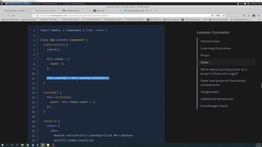The width and height of the screenshot is (262, 147).
Task: Open the downloads icon in the Firefox toolbar
Action: pyautogui.click(x=249, y=16)
